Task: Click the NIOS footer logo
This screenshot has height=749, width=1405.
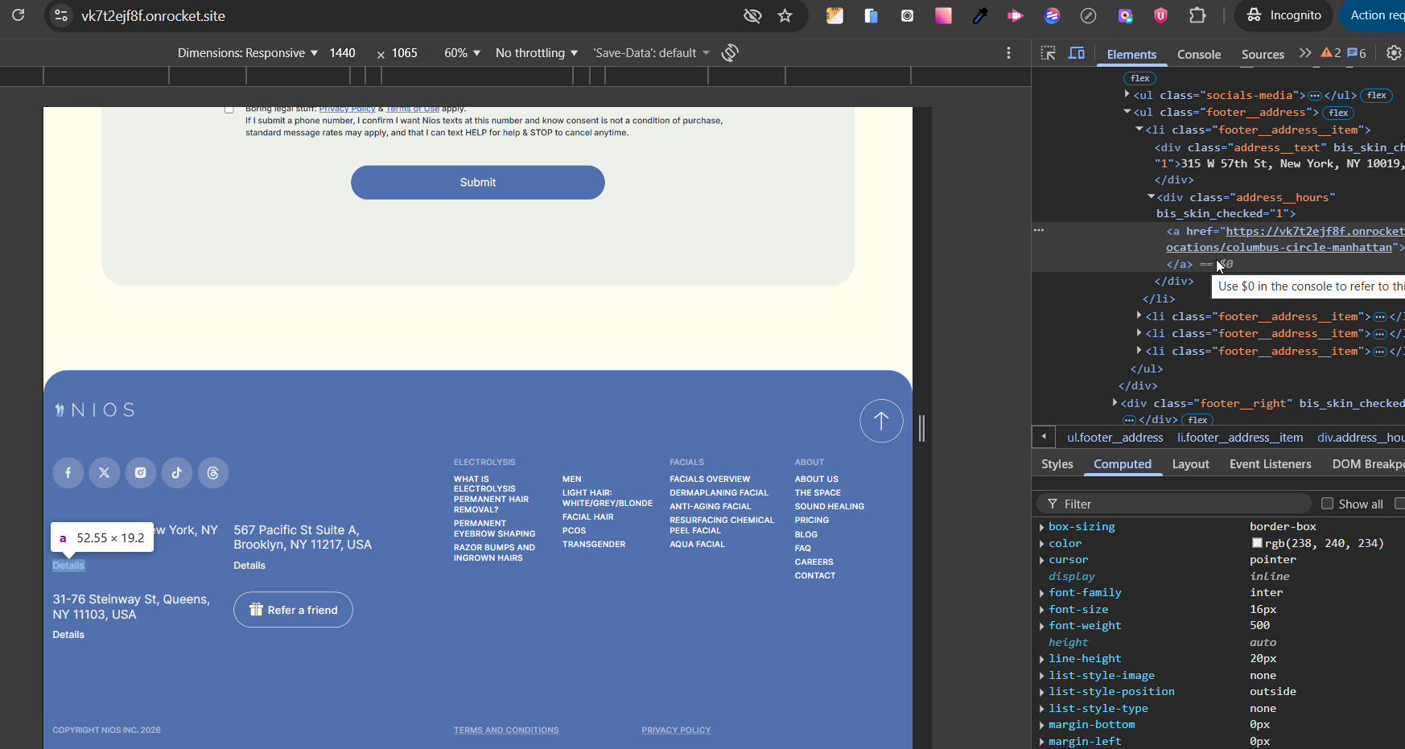Action: pos(94,410)
